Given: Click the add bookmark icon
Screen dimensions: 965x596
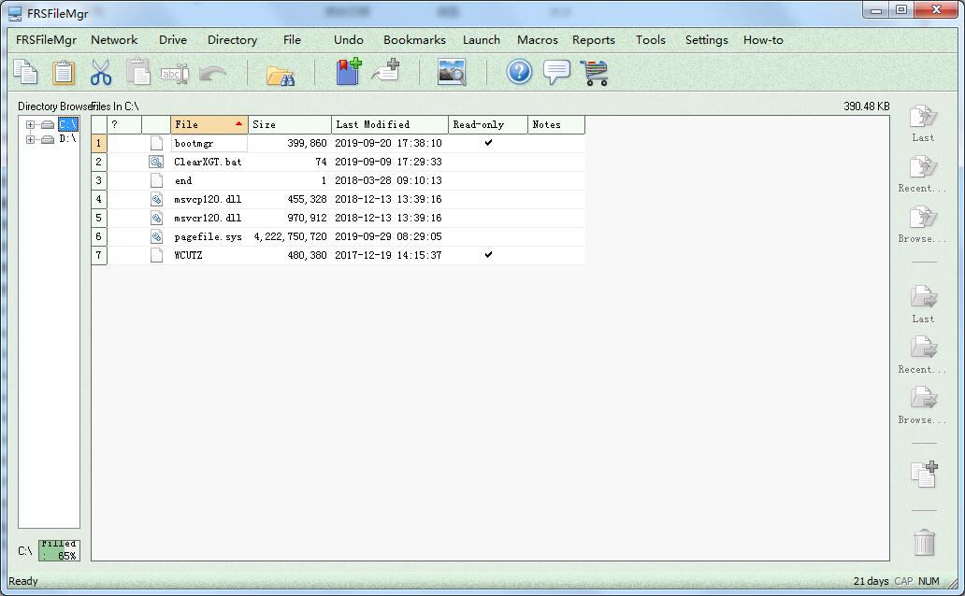Looking at the screenshot, I should tap(349, 71).
